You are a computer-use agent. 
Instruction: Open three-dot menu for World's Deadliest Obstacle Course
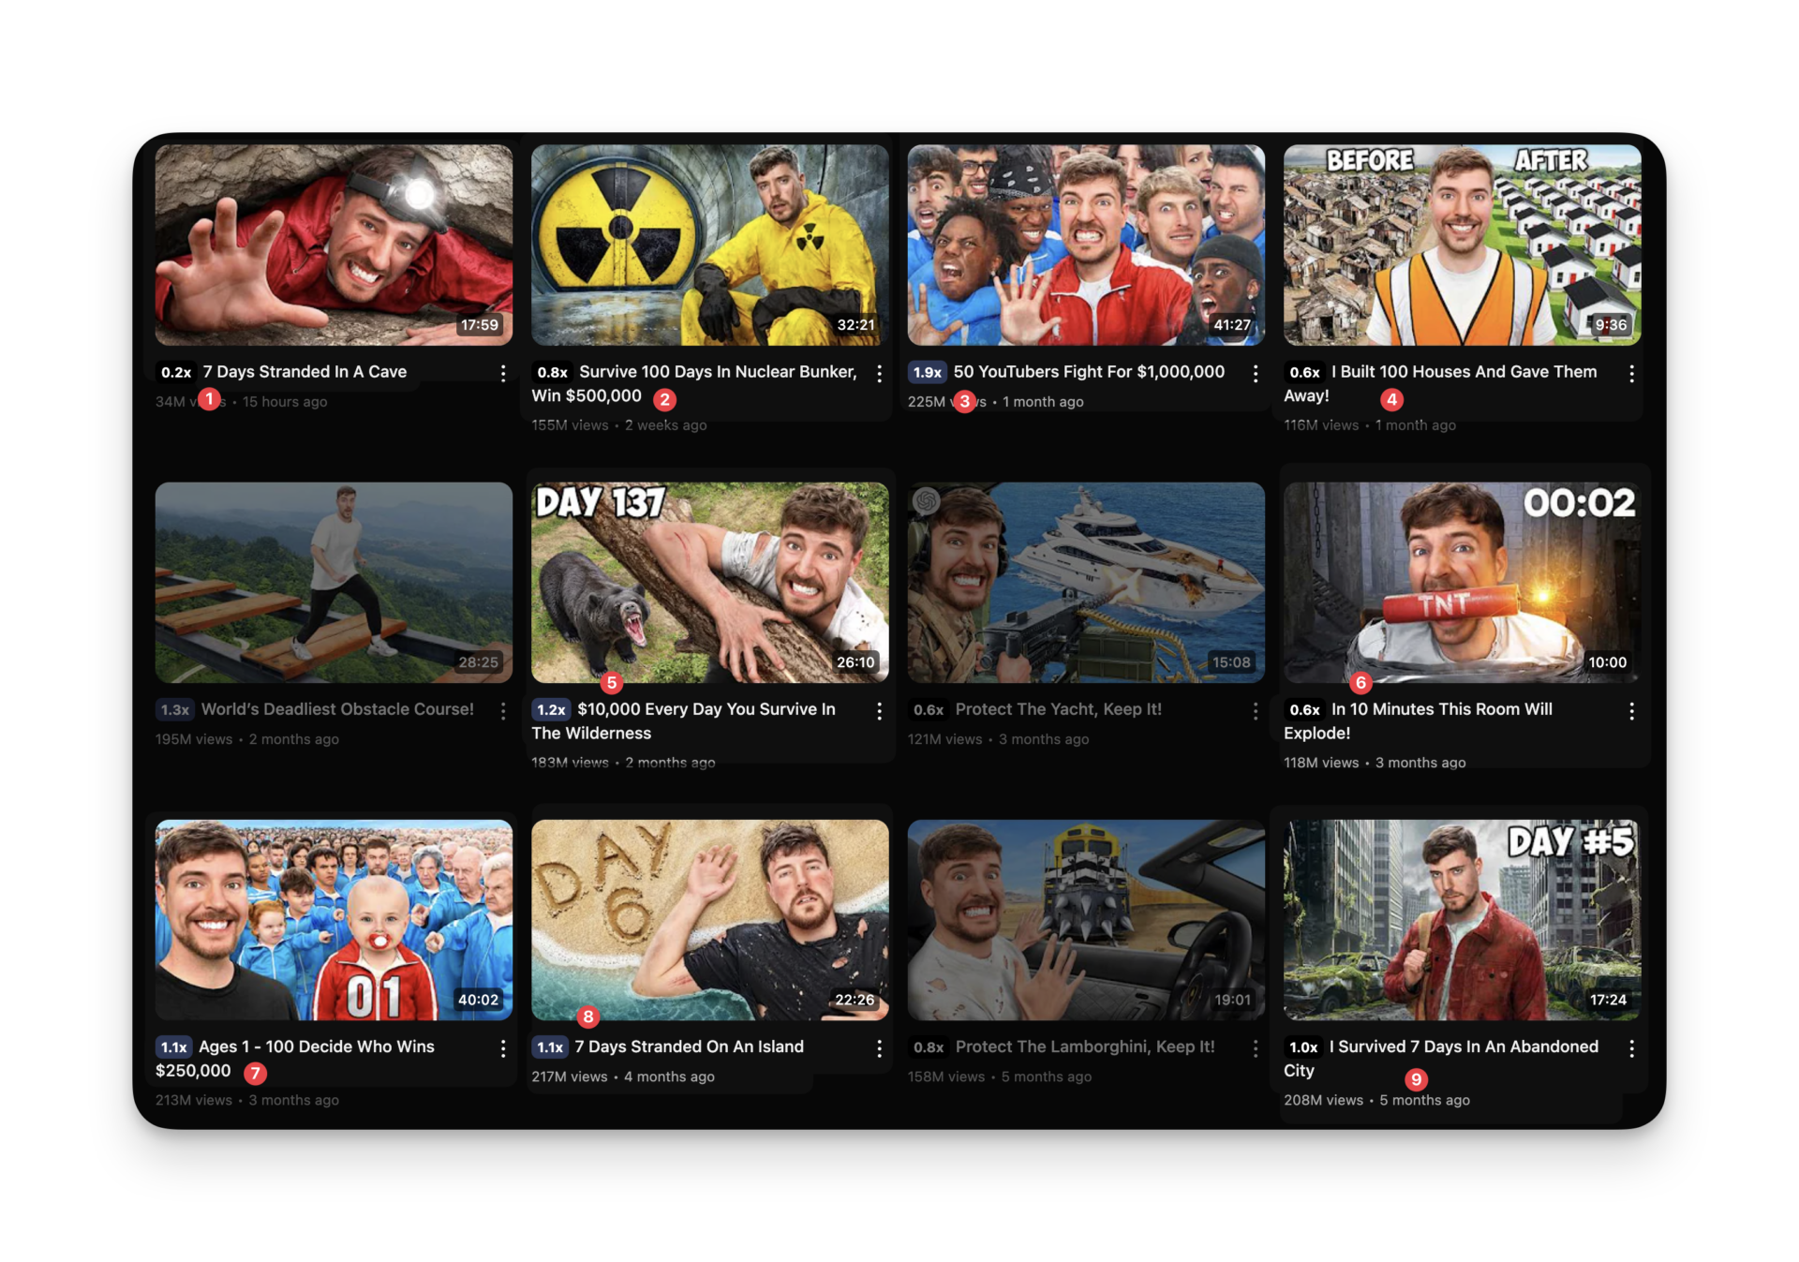pyautogui.click(x=503, y=711)
